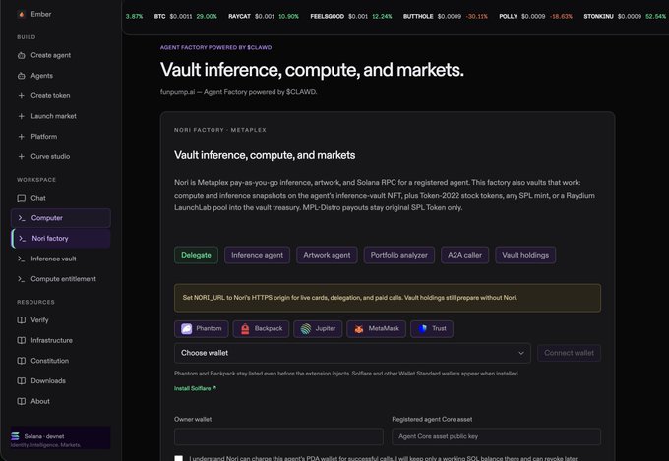Image resolution: width=669 pixels, height=461 pixels.
Task: Open Create agent robot icon
Action: (22, 55)
